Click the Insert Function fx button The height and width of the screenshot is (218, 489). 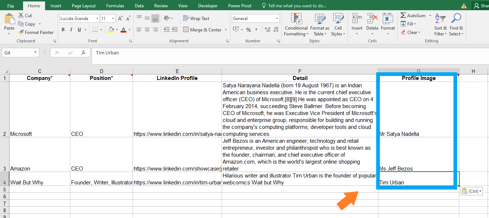point(84,53)
